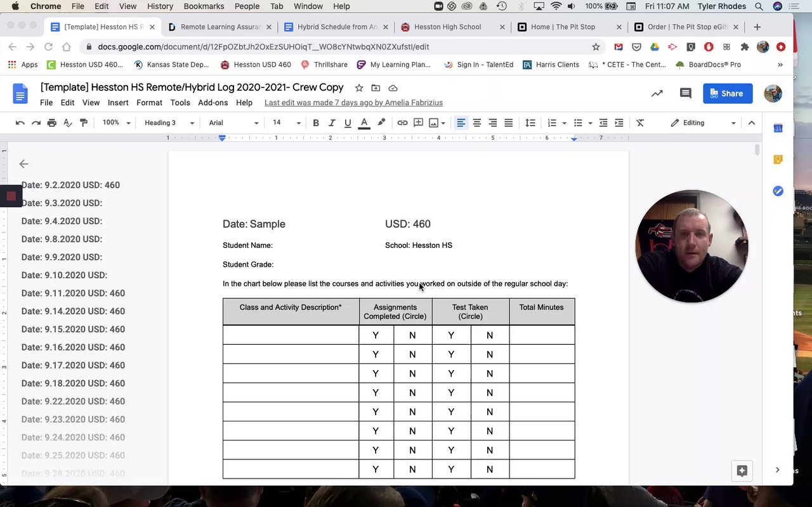Image resolution: width=812 pixels, height=507 pixels.
Task: Click the Insert image icon
Action: (434, 123)
